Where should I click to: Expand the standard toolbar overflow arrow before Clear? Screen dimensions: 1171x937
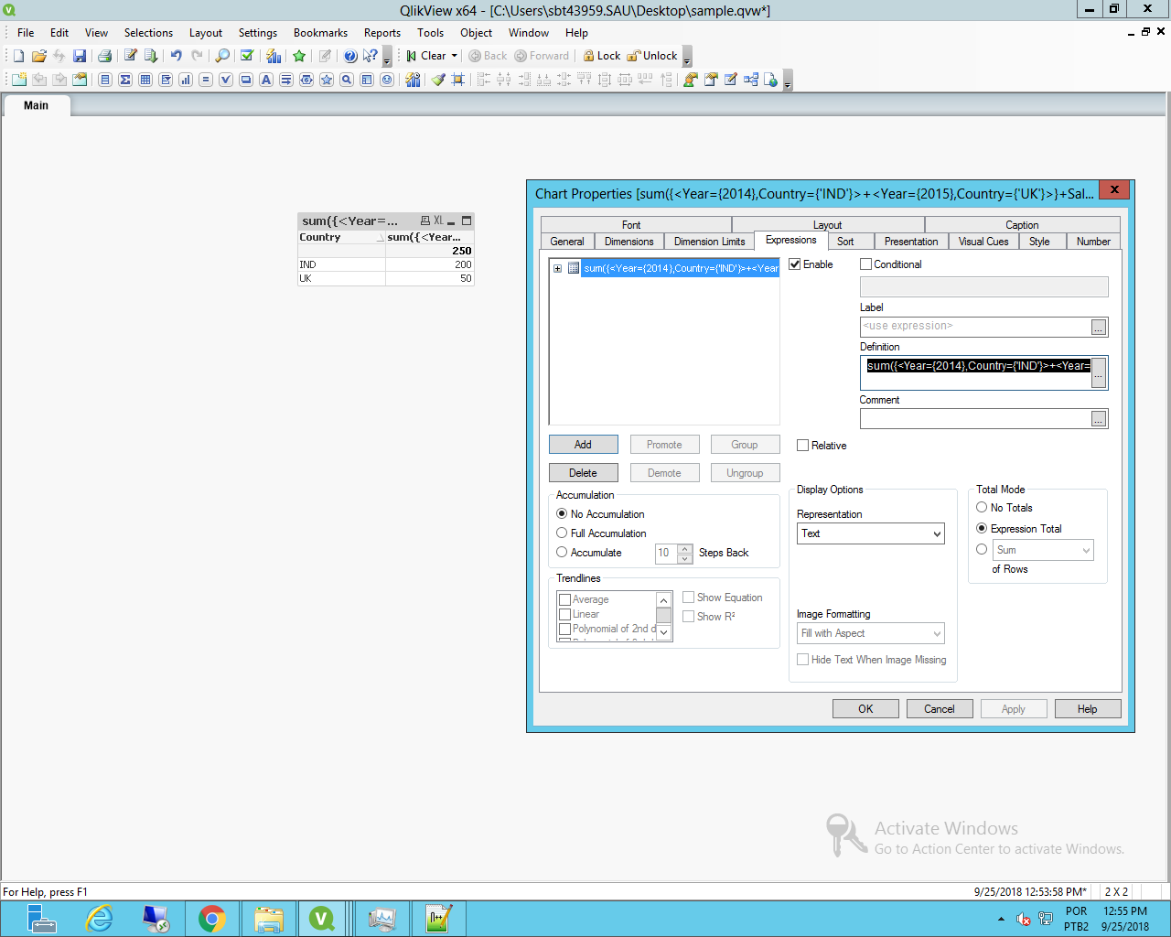(x=387, y=57)
